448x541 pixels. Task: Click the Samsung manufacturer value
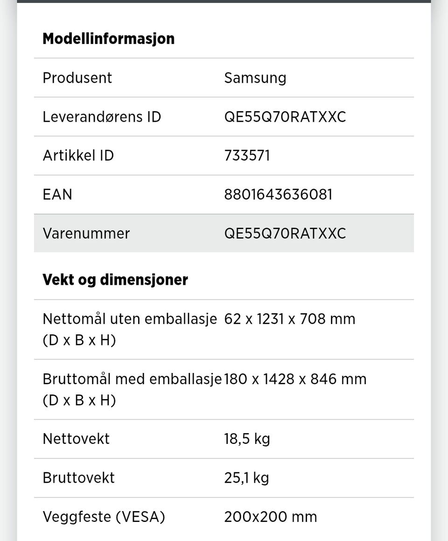click(x=255, y=77)
